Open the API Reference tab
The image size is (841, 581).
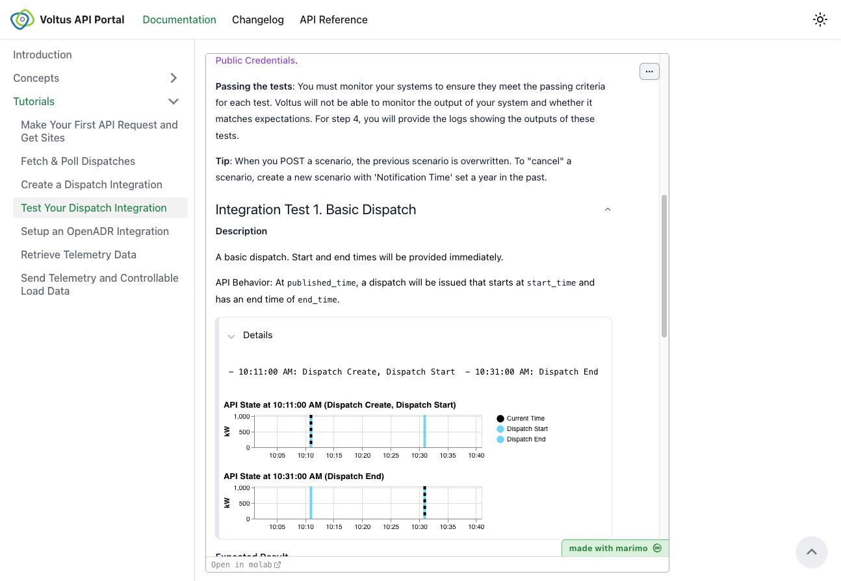333,19
